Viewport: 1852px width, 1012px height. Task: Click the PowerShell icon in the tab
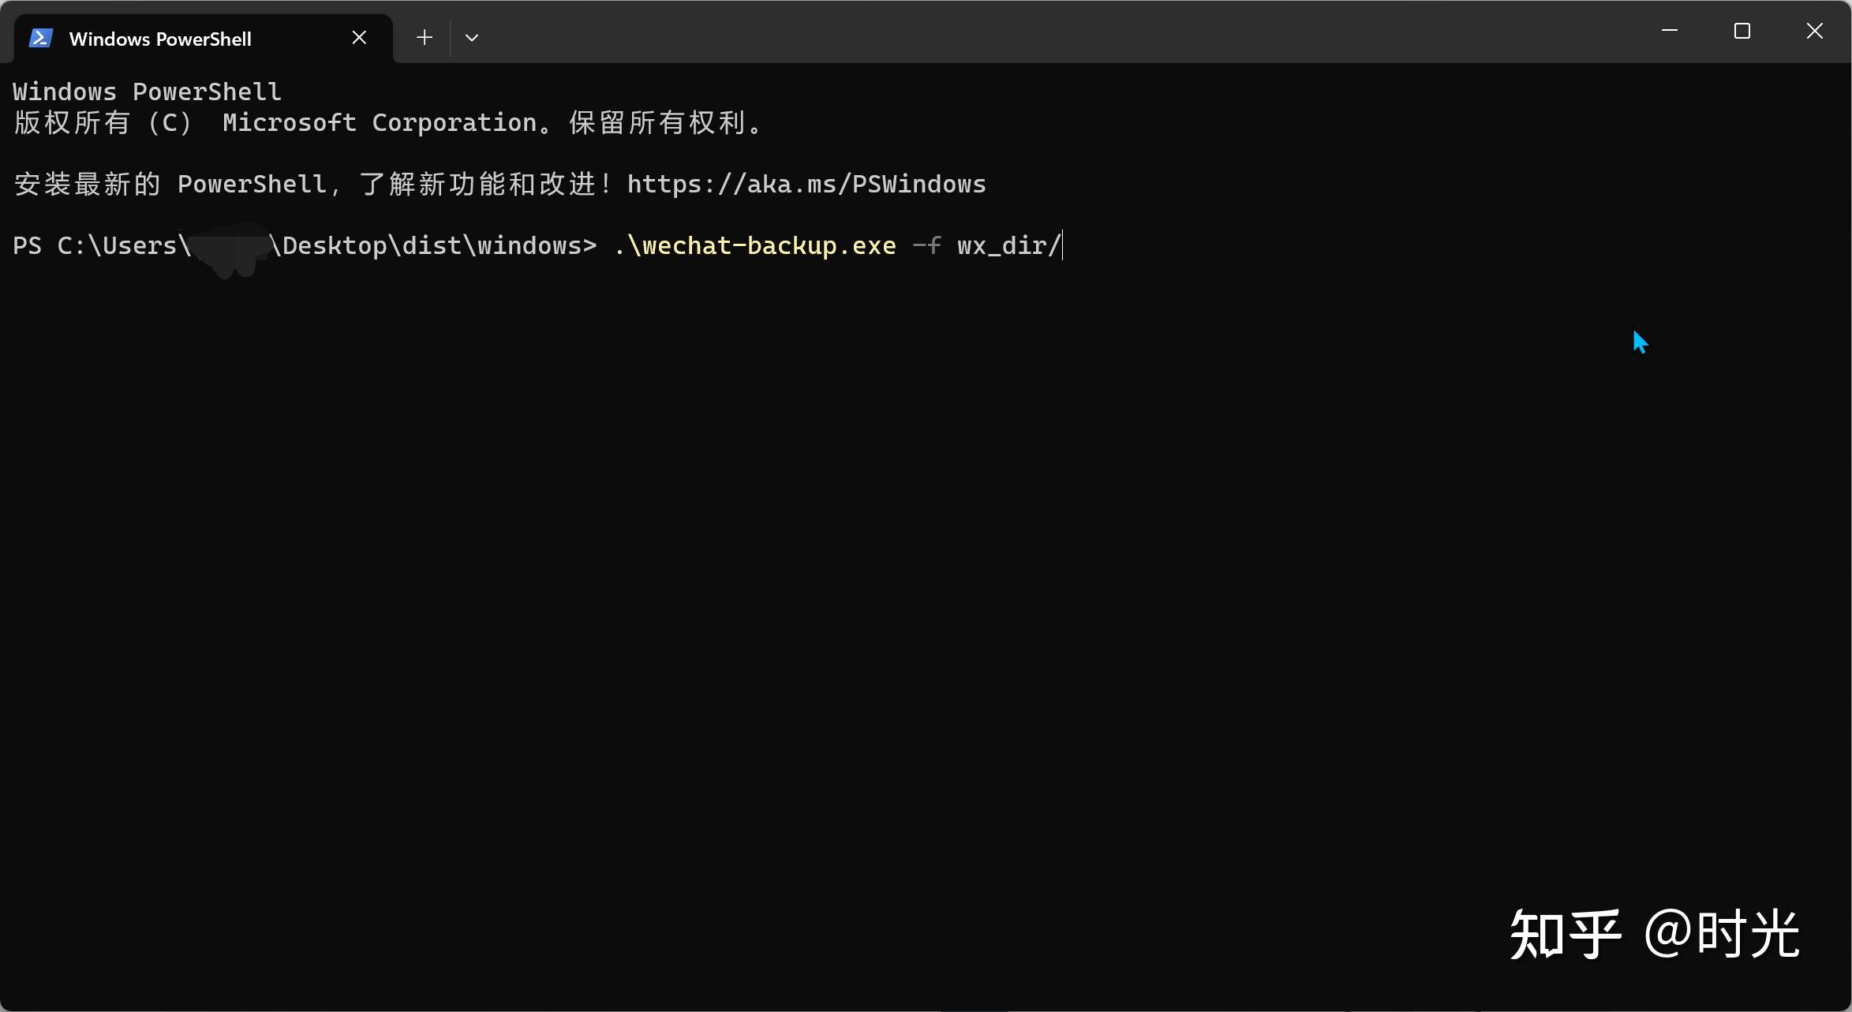pyautogui.click(x=41, y=38)
